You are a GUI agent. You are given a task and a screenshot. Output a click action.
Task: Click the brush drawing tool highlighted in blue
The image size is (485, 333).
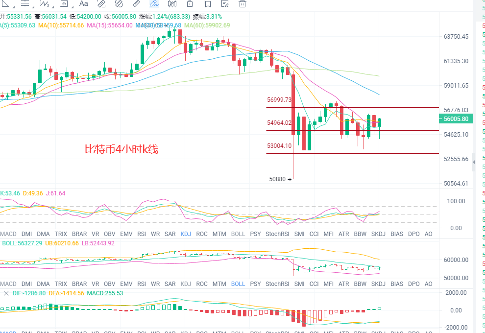coord(154,4)
